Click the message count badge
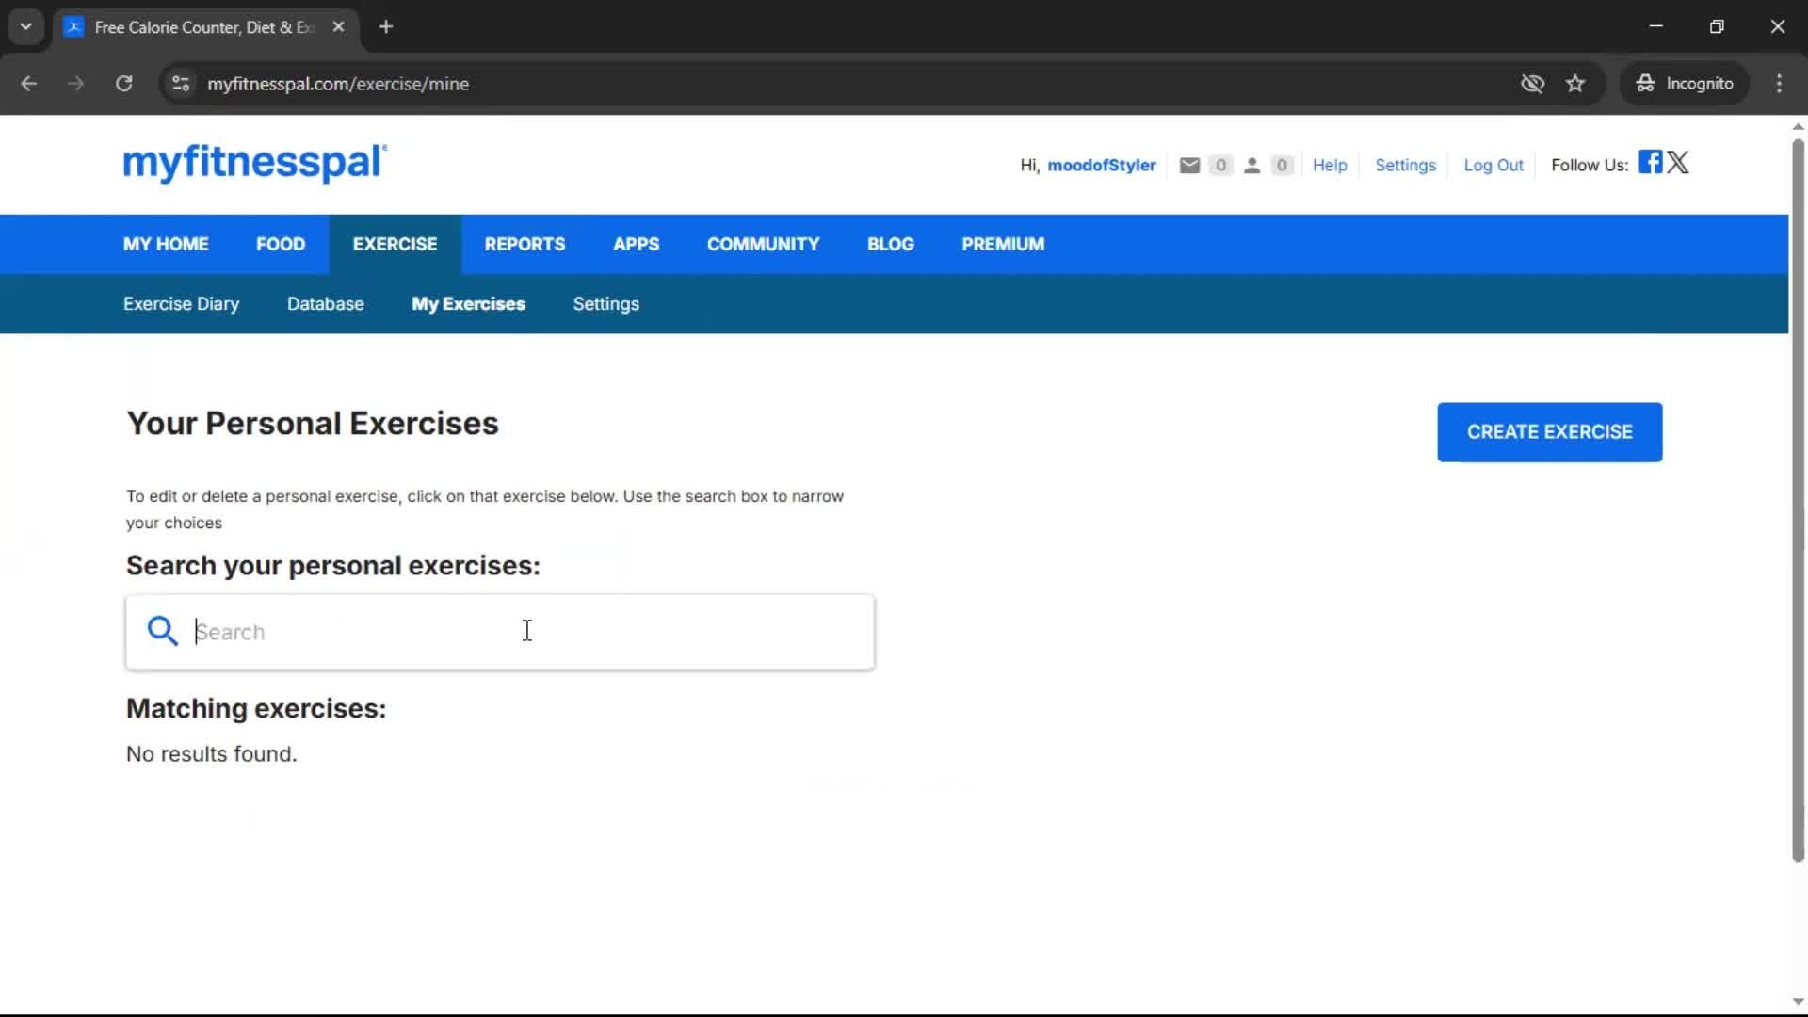Screen dimensions: 1808x1017 tap(1220, 166)
